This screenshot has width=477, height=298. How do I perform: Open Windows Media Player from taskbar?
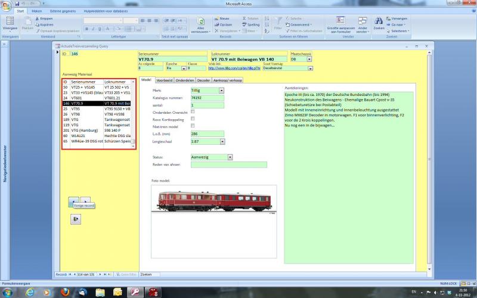(x=47, y=292)
